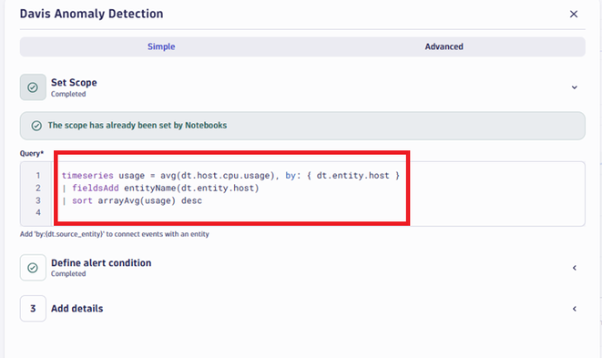
Task: Switch to the Simple tab
Action: (x=161, y=46)
